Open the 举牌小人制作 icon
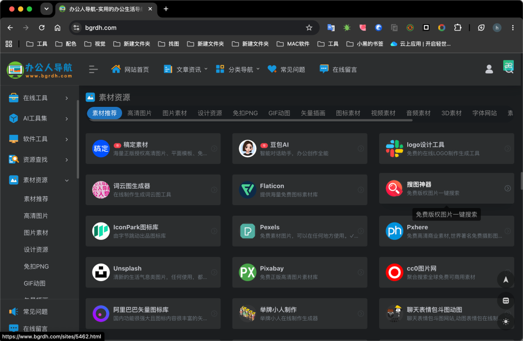Screen dimensions: 523x341 point(247,314)
